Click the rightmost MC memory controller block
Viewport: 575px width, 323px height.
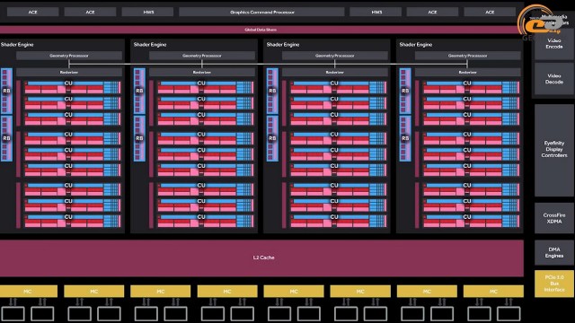[493, 292]
